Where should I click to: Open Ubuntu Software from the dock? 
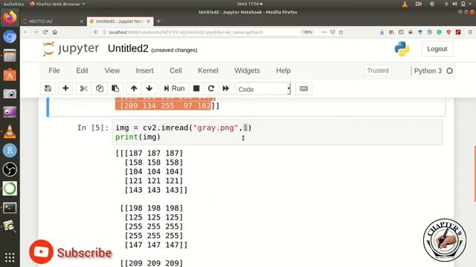[x=10, y=75]
